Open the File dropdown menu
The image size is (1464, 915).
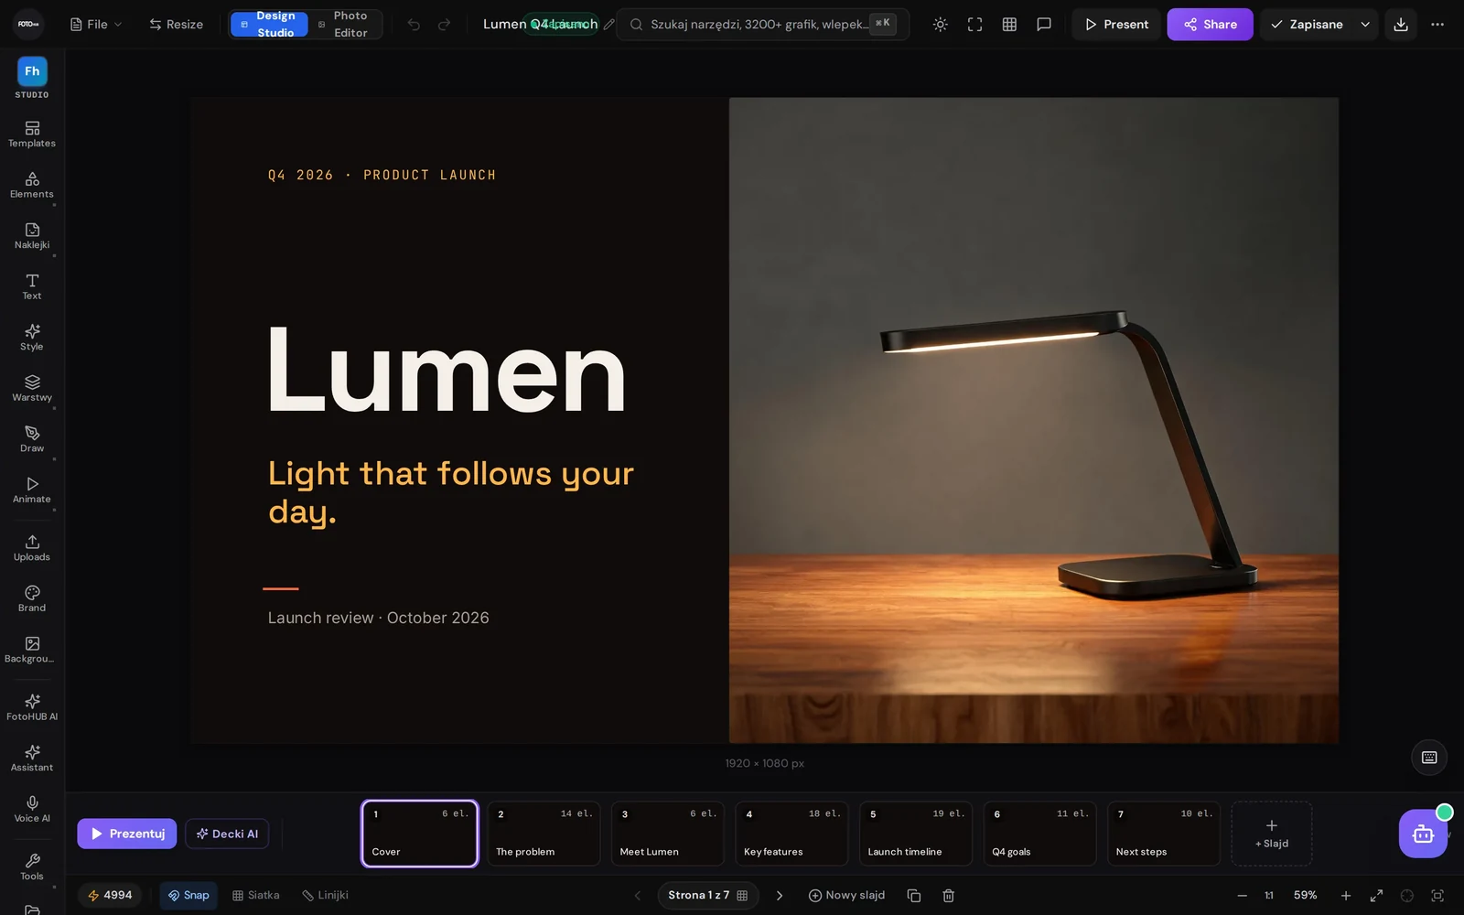click(x=96, y=25)
